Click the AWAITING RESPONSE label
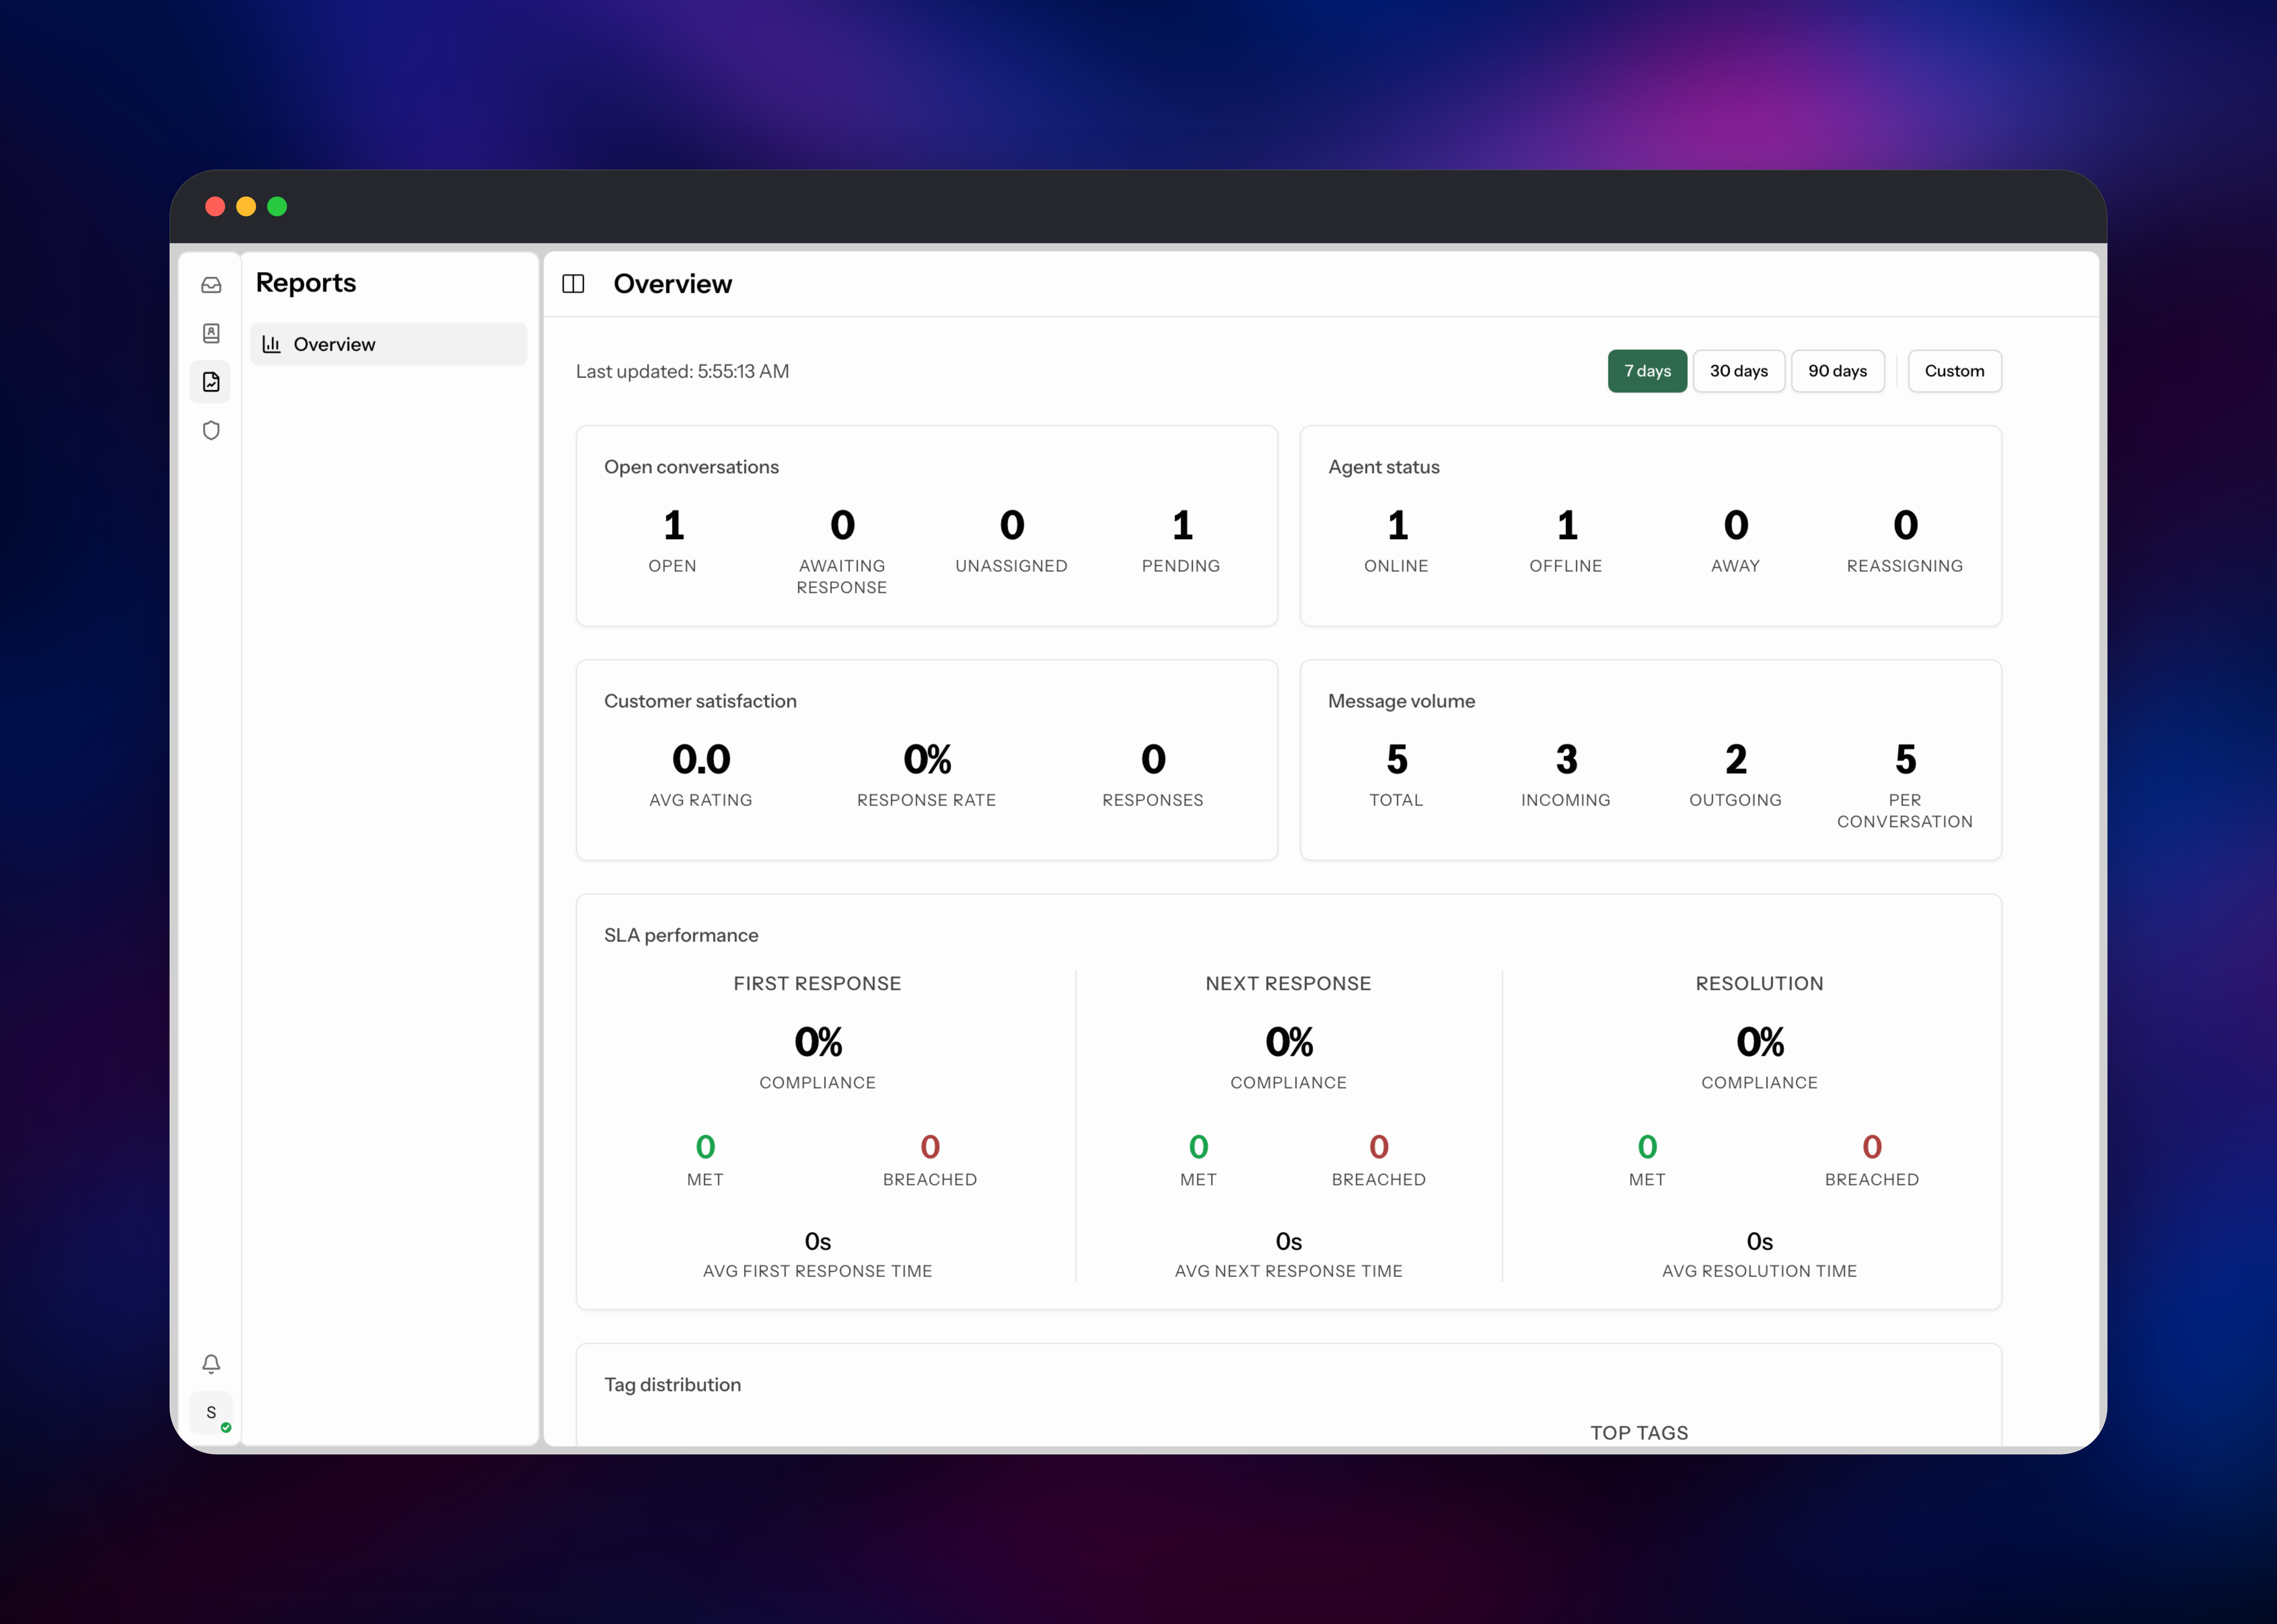The width and height of the screenshot is (2277, 1624). 842,577
